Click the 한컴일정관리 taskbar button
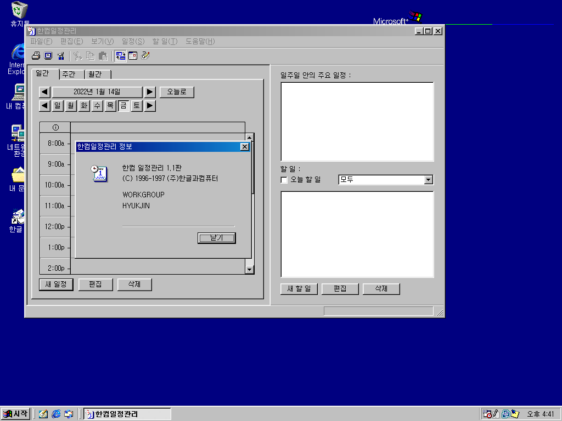 [x=127, y=414]
